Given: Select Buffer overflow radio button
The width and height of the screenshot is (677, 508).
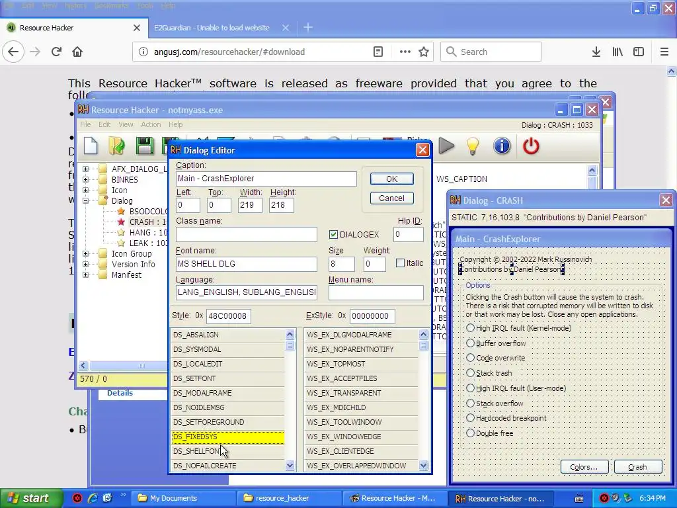Looking at the screenshot, I should coord(470,343).
